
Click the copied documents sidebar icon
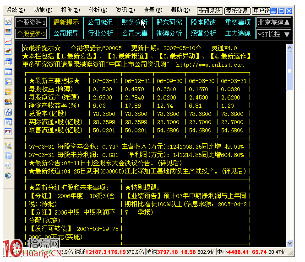point(8,156)
